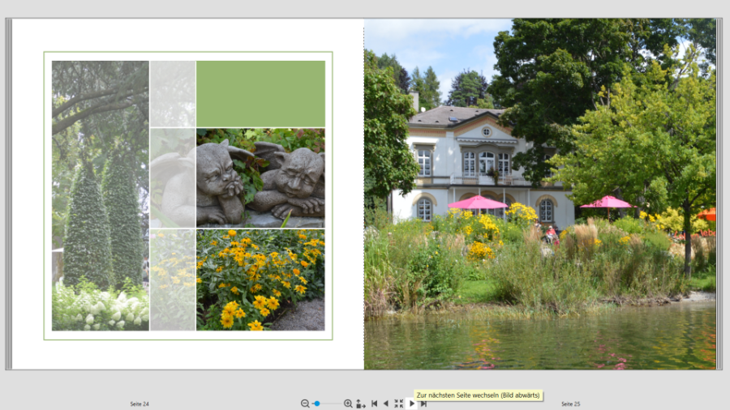Viewport: 730px width, 410px height.
Task: Select the middle translucent overlay beside gargoyles
Action: [173, 177]
